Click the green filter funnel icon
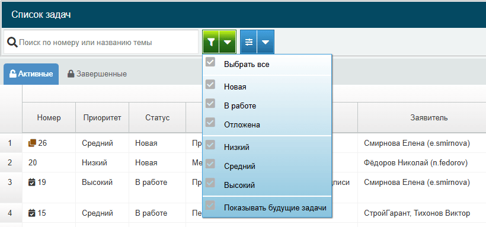Screen dimensions: 486x227 pyautogui.click(x=211, y=42)
